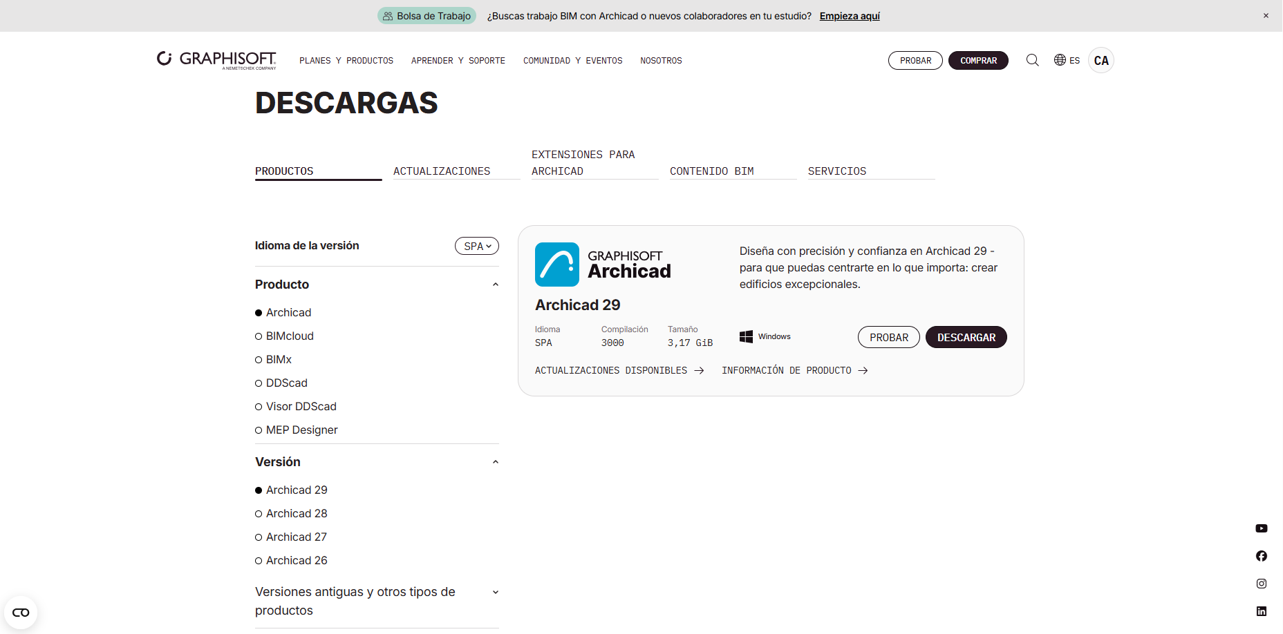Select the DDScad product option
Screen dimensions: 1283x634
point(281,383)
